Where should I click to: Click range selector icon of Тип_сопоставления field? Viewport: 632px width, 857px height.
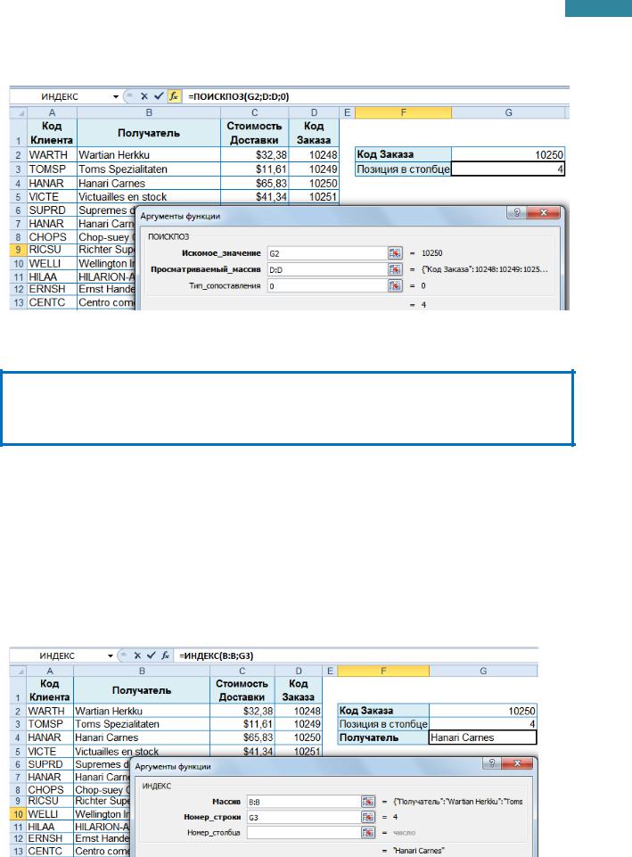(395, 286)
